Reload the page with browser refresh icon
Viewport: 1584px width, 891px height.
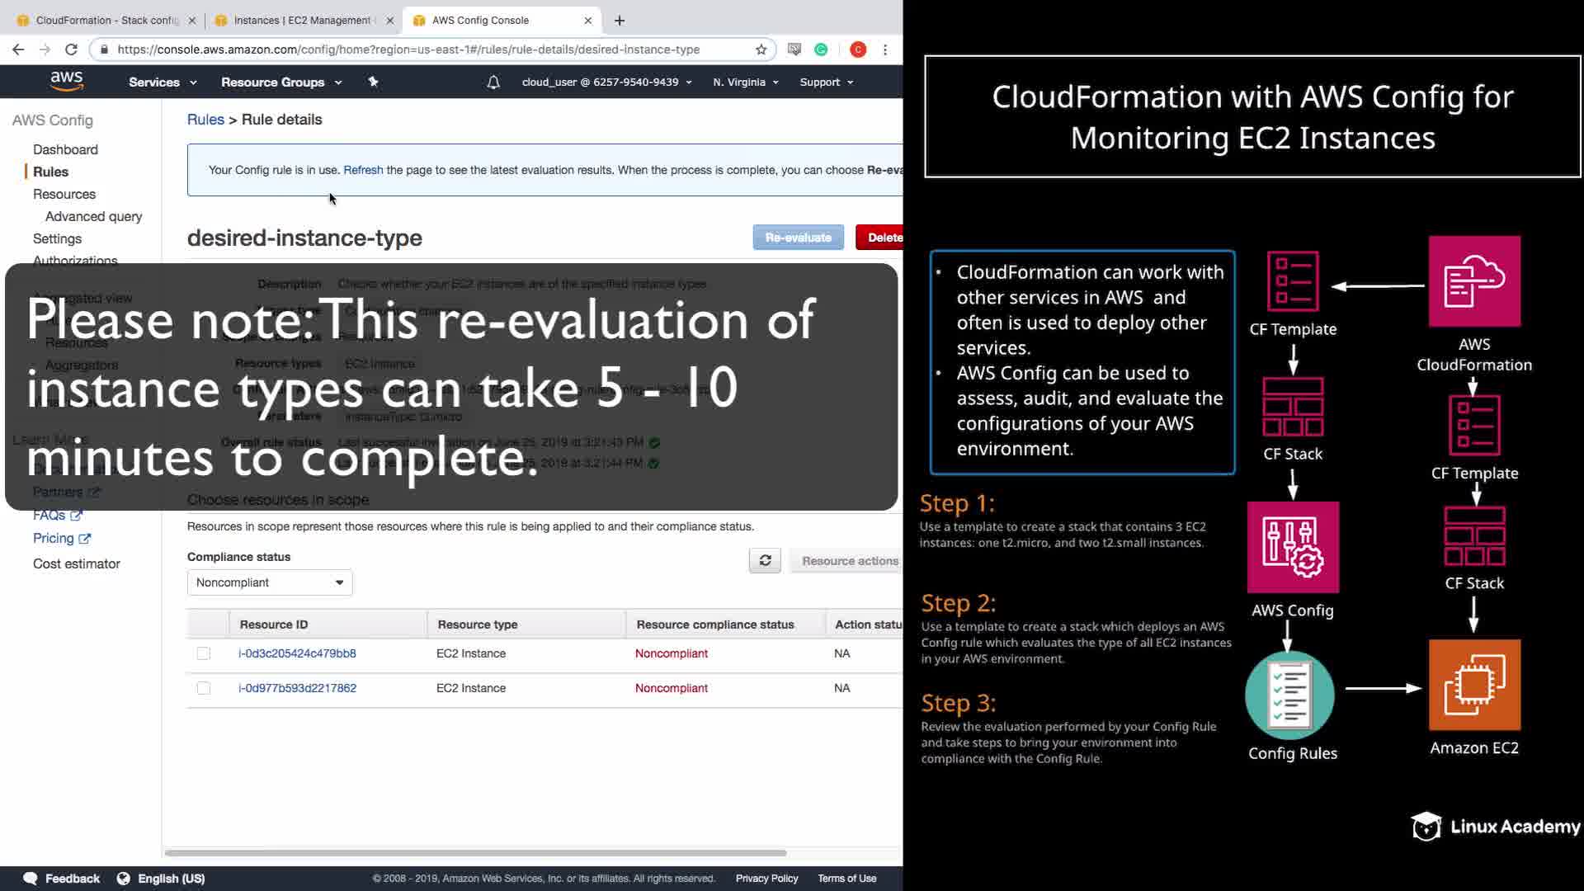click(x=71, y=49)
